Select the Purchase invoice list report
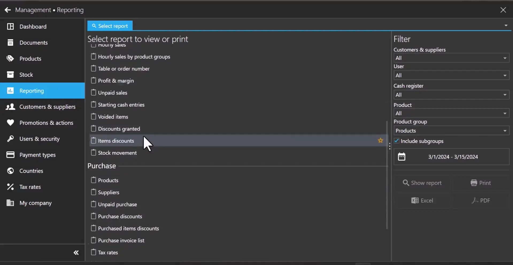 (121, 240)
